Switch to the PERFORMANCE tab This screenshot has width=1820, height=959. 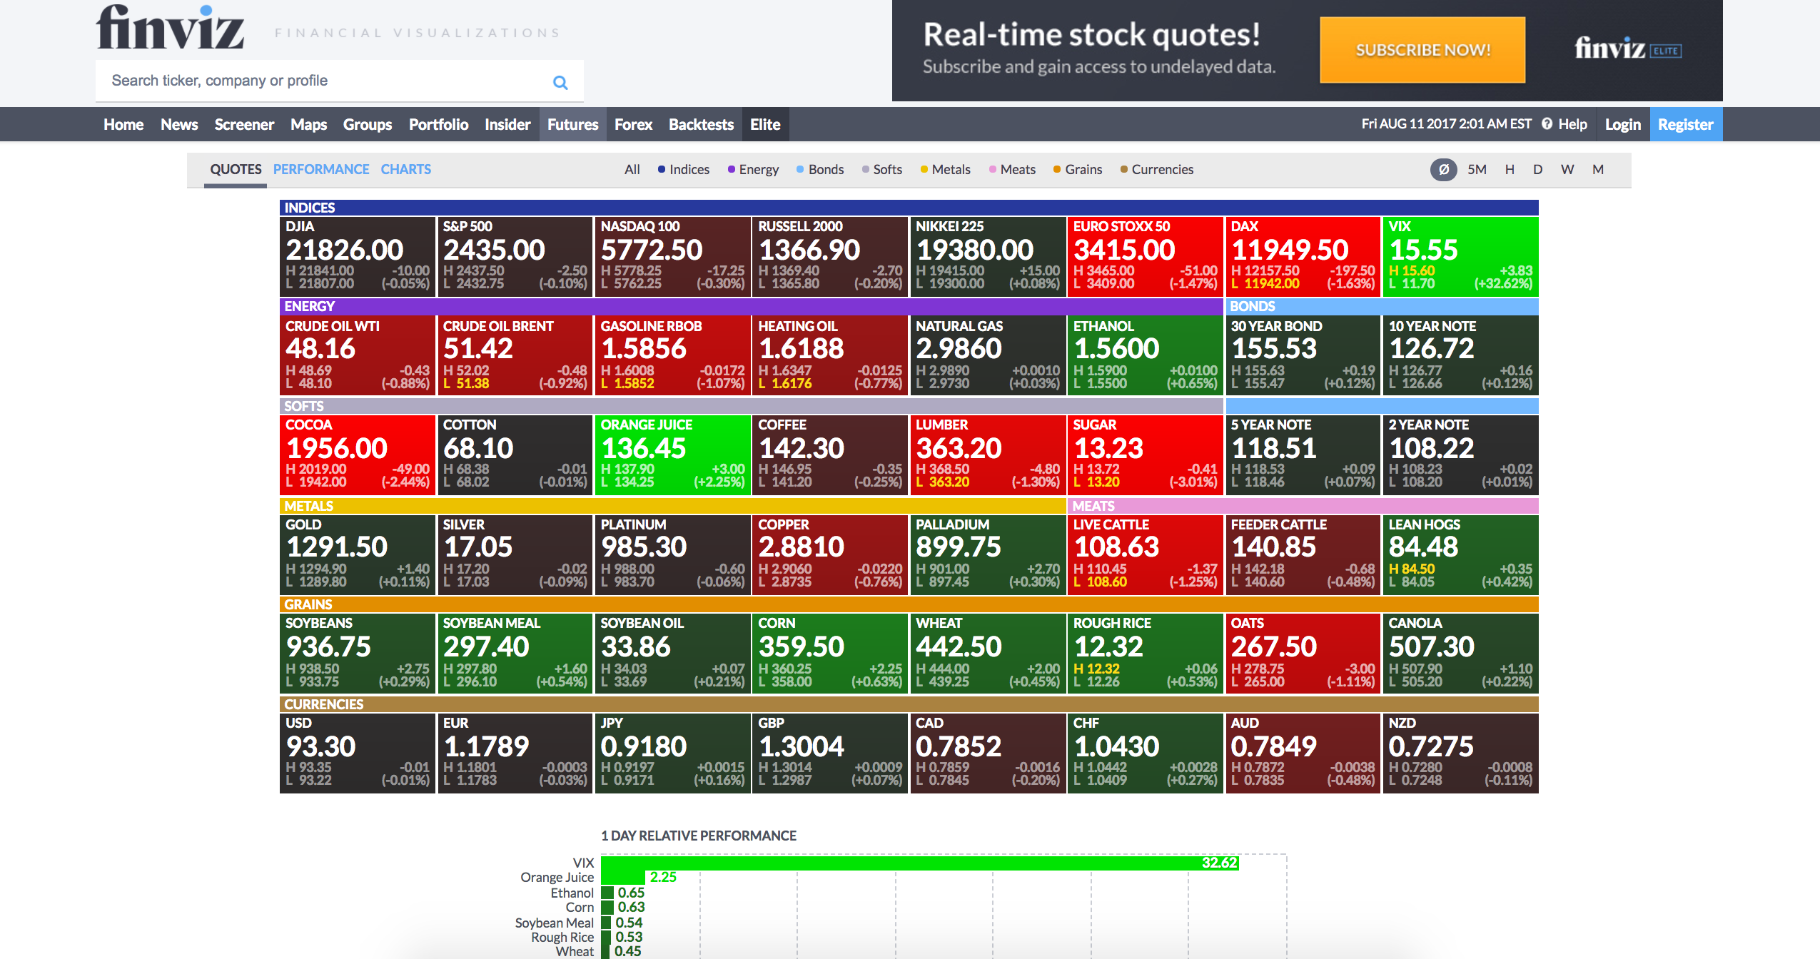pos(321,170)
